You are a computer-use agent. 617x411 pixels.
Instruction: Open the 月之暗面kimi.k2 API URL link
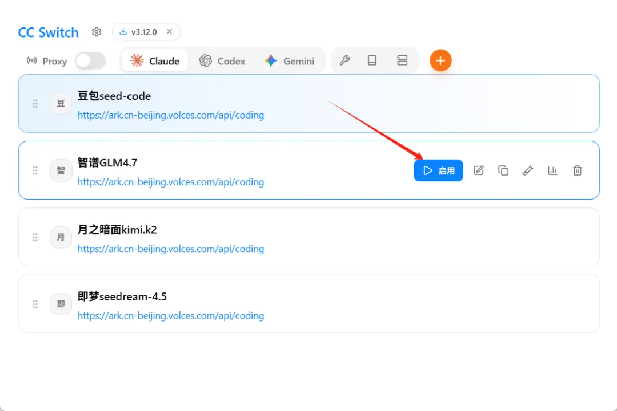(171, 249)
